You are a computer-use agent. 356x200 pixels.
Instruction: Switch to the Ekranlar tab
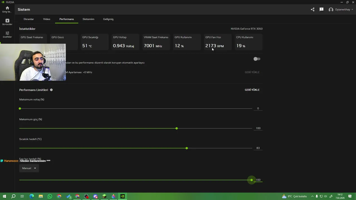(29, 19)
